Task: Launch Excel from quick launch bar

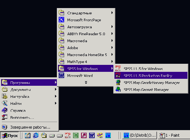Action: pos(76,135)
